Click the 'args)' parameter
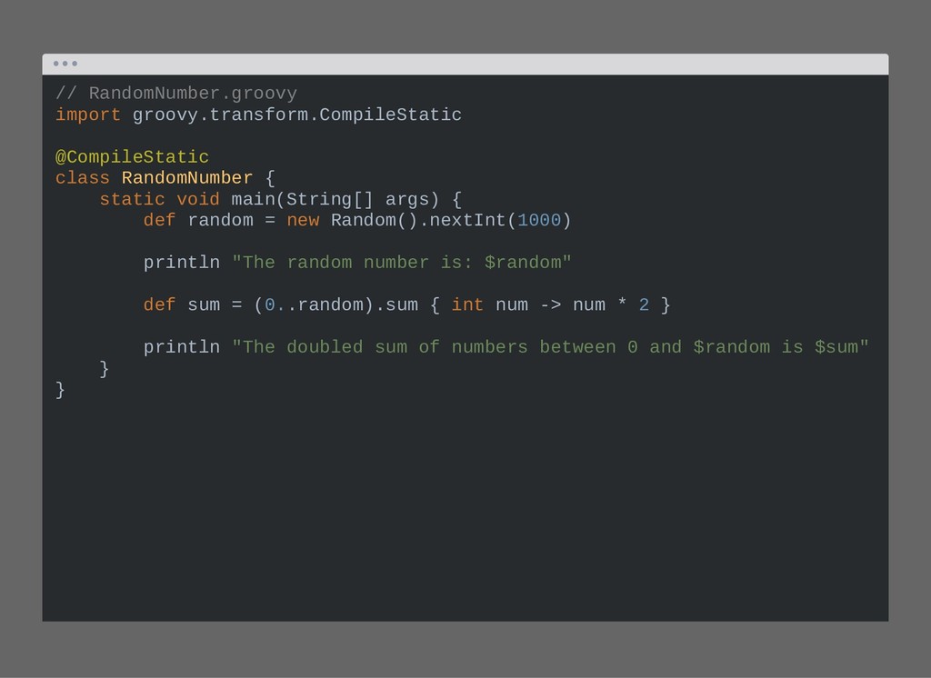This screenshot has height=678, width=931. click(412, 199)
